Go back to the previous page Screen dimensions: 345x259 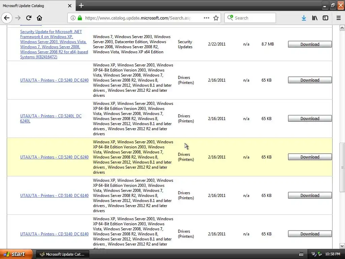7,18
